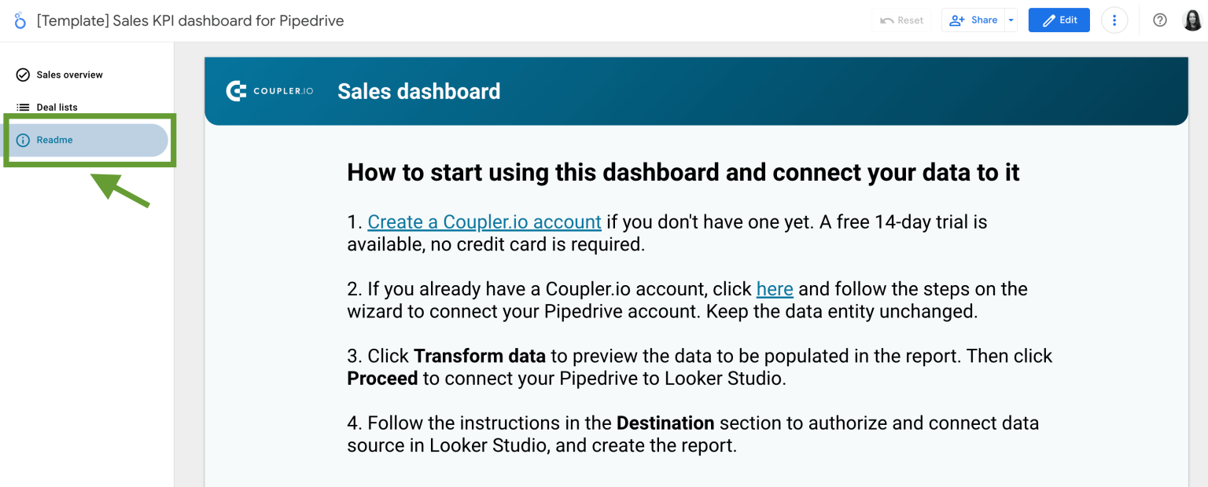1208x487 pixels.
Task: Click the Reset button
Action: [901, 20]
